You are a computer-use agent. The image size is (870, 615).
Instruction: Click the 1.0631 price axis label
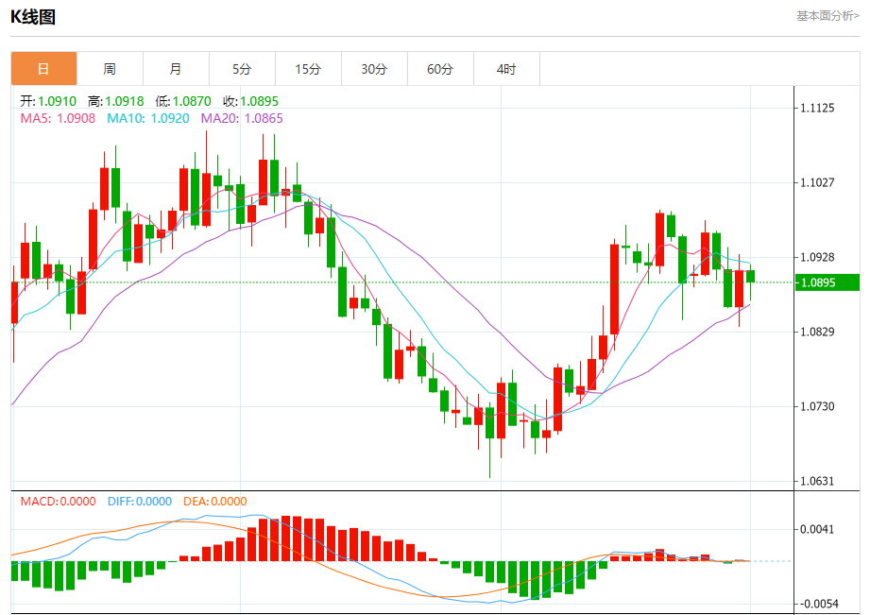pos(817,481)
